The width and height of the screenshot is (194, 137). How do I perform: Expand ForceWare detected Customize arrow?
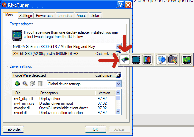click(x=118, y=75)
